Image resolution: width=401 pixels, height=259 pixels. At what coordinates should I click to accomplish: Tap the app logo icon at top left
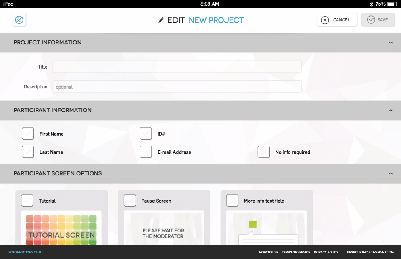coord(19,20)
